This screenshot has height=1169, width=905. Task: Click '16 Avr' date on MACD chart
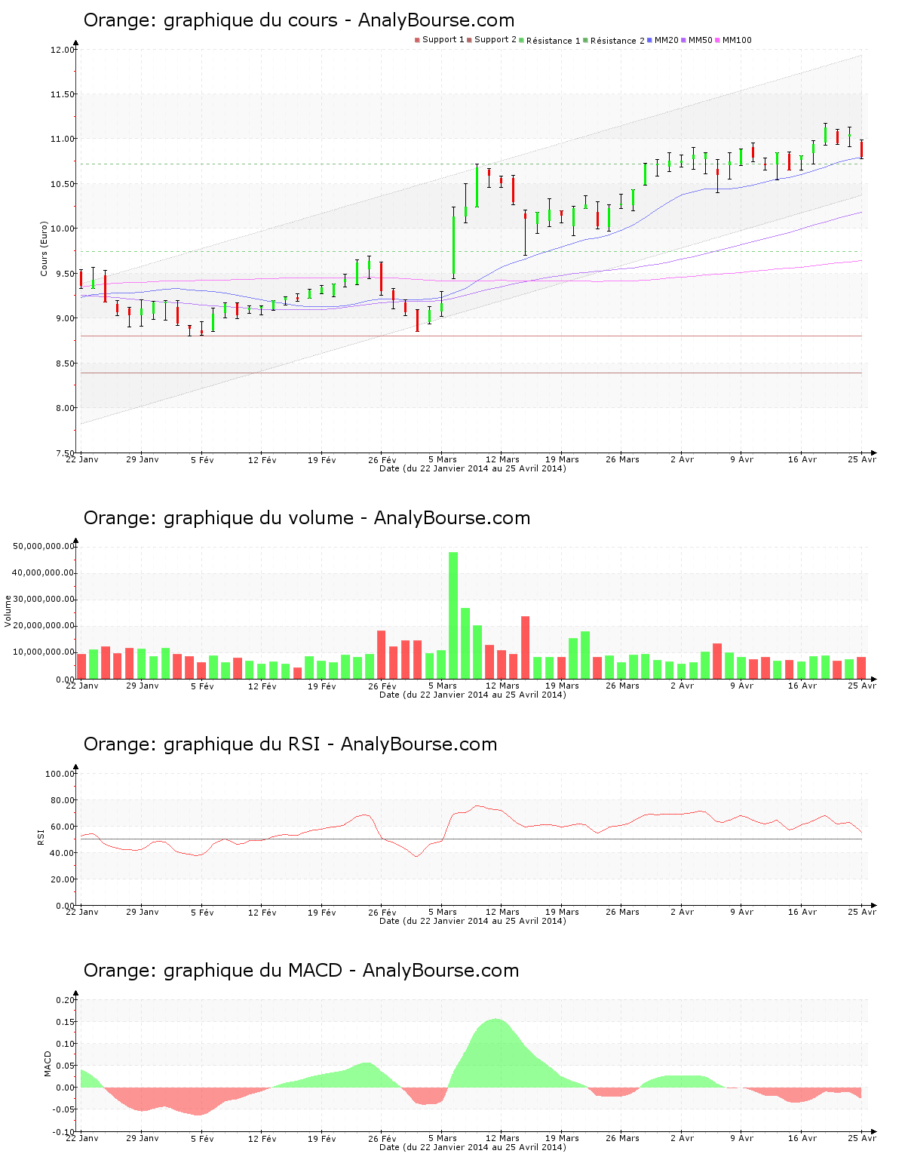click(802, 1138)
